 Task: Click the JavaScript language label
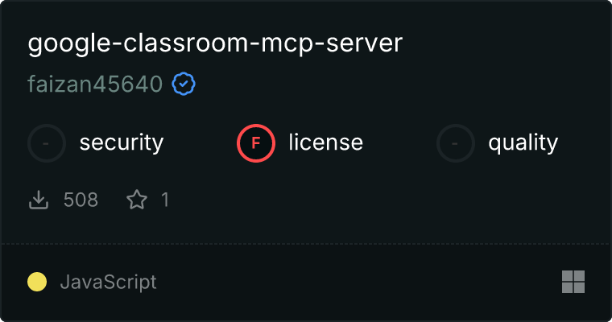click(x=109, y=283)
